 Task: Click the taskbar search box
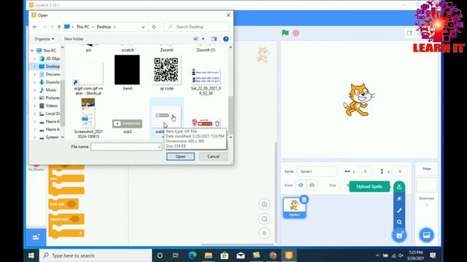pos(96,255)
